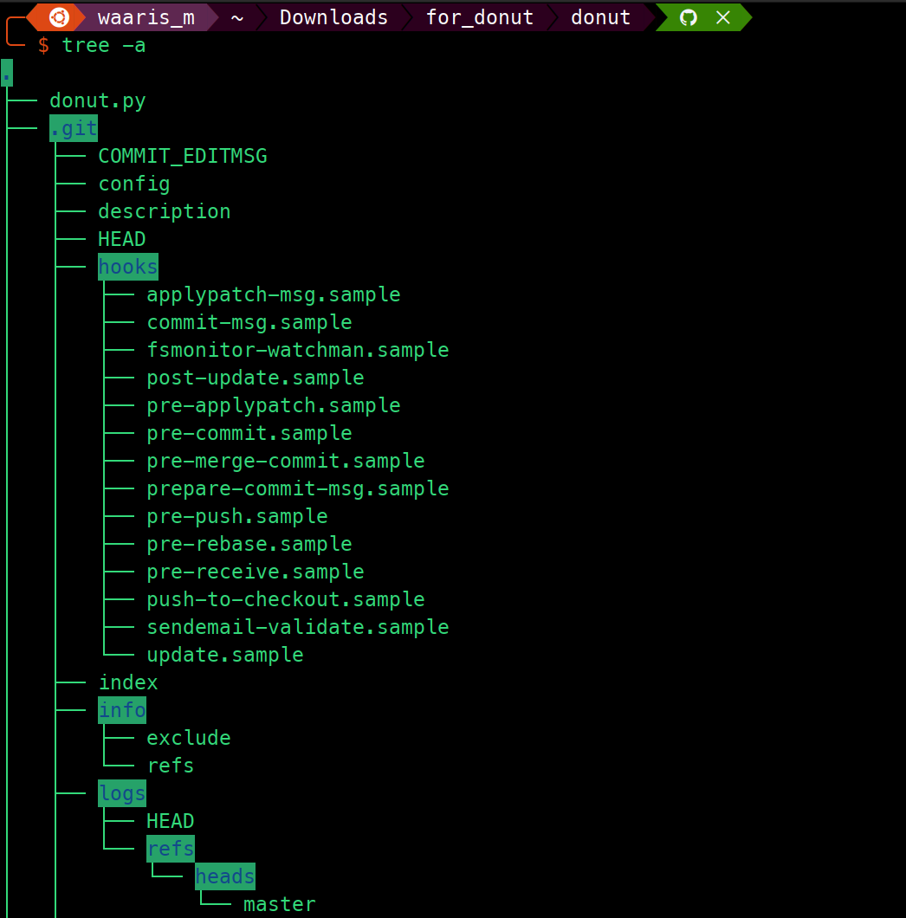Click the index file entry
906x918 pixels.
coord(128,682)
